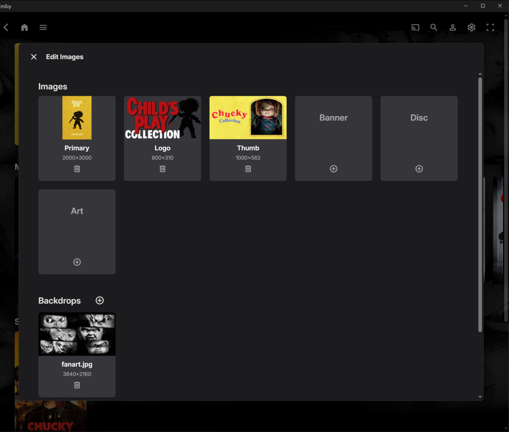Maximize the Emby window
509x432 pixels.
[x=483, y=6]
